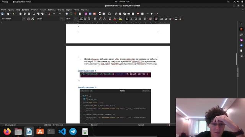This screenshot has width=245, height=137.
Task: Apply the red font color
Action: point(115,19)
